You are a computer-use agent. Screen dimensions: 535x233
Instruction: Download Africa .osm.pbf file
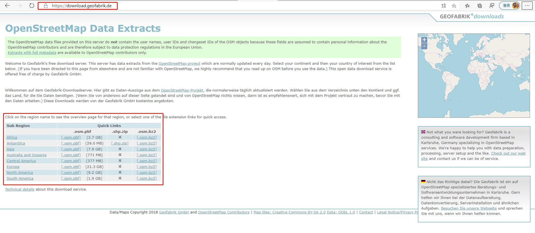pyautogui.click(x=71, y=137)
